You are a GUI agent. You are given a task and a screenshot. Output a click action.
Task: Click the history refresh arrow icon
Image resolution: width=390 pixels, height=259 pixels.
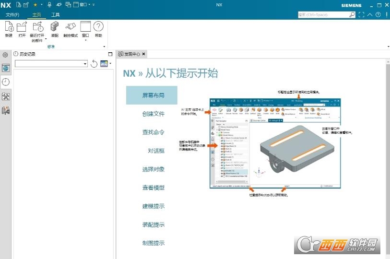[94, 64]
